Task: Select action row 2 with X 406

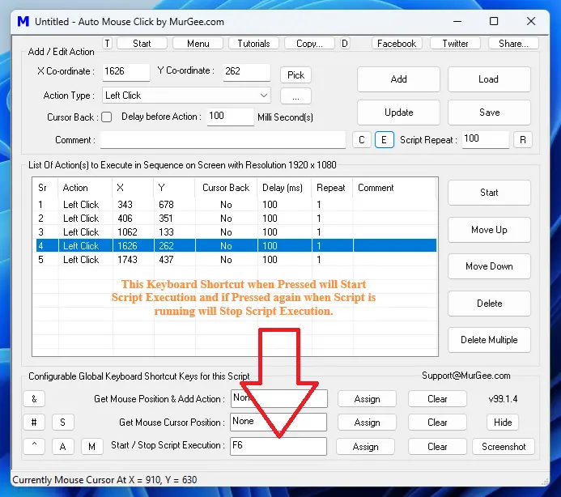Action: [x=236, y=219]
